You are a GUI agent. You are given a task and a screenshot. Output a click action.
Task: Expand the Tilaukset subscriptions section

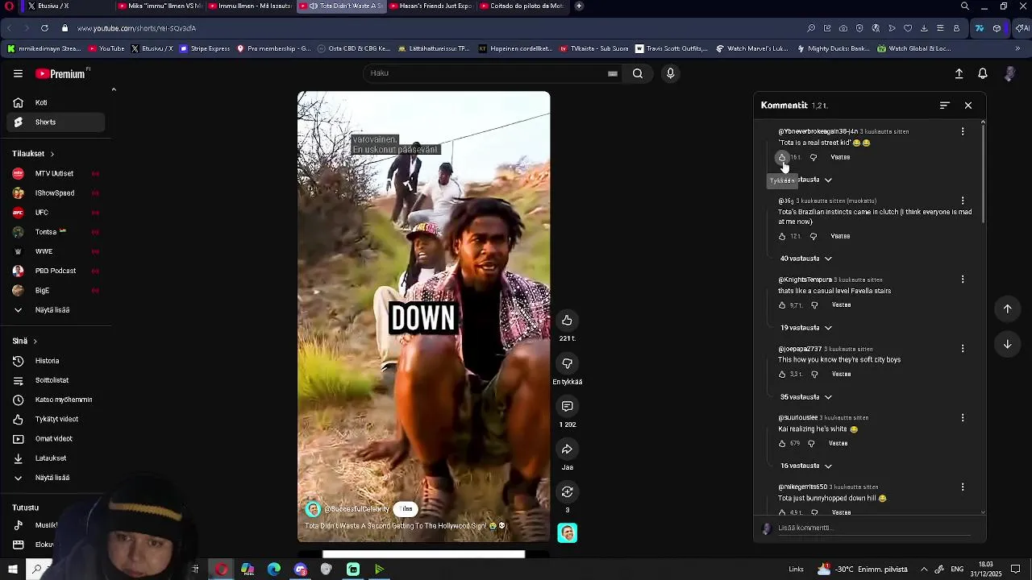pyautogui.click(x=33, y=154)
